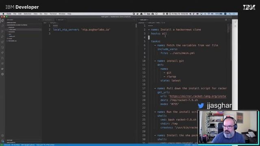Open the Edit menu
This screenshot has width=260, height=146.
(20, 14)
